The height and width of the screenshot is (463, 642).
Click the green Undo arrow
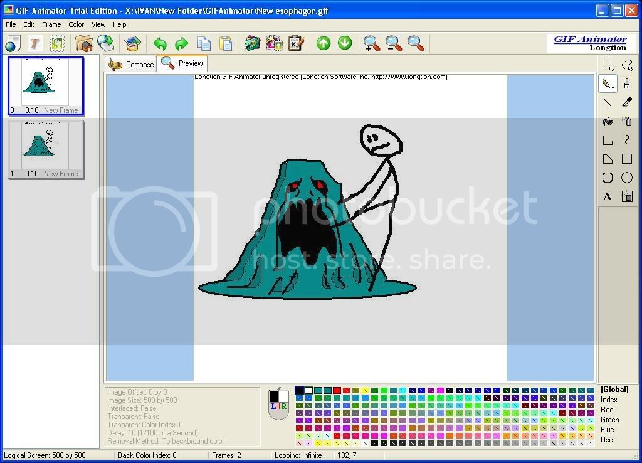pos(160,43)
